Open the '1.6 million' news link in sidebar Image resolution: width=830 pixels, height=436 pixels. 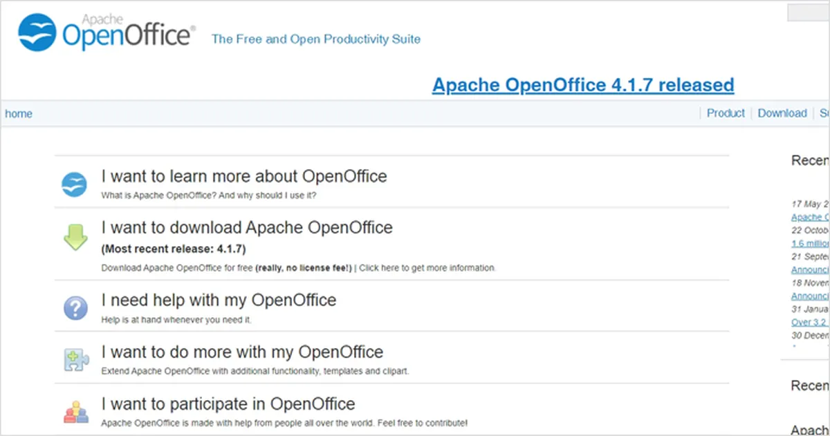coord(810,243)
